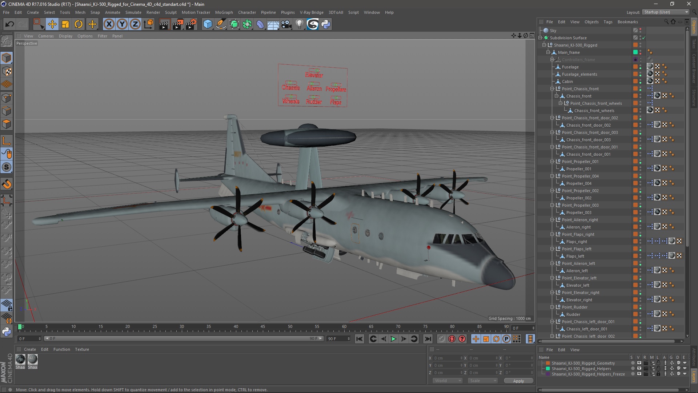Collapse Point_Propeller_001 tree node
This screenshot has height=393, width=698.
click(552, 162)
